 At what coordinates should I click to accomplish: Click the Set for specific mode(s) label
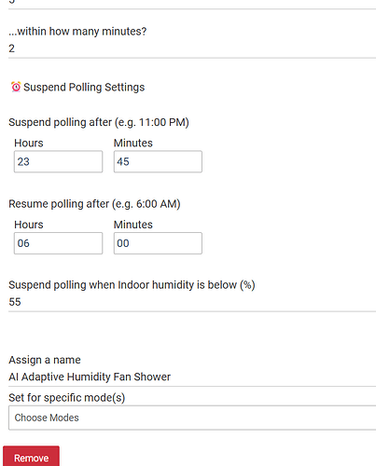coord(67,398)
